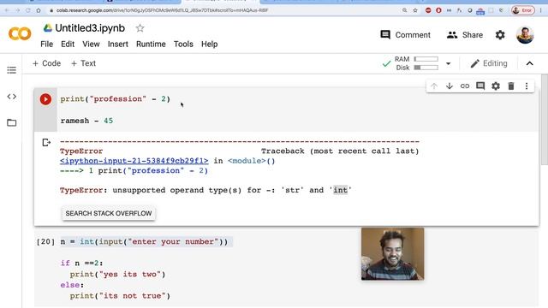Click the line print("yes its two")
The height and width of the screenshot is (308, 548).
(117, 274)
